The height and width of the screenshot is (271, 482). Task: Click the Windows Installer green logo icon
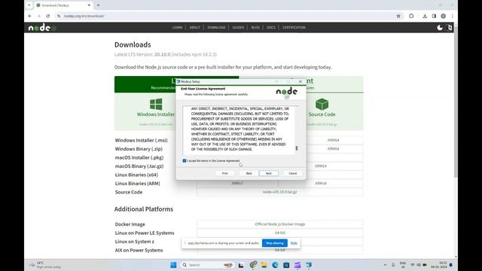156,104
